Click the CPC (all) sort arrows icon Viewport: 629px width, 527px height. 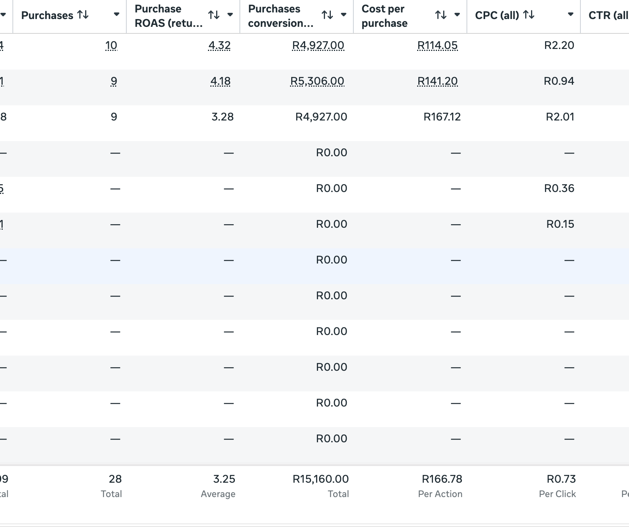pyautogui.click(x=529, y=15)
